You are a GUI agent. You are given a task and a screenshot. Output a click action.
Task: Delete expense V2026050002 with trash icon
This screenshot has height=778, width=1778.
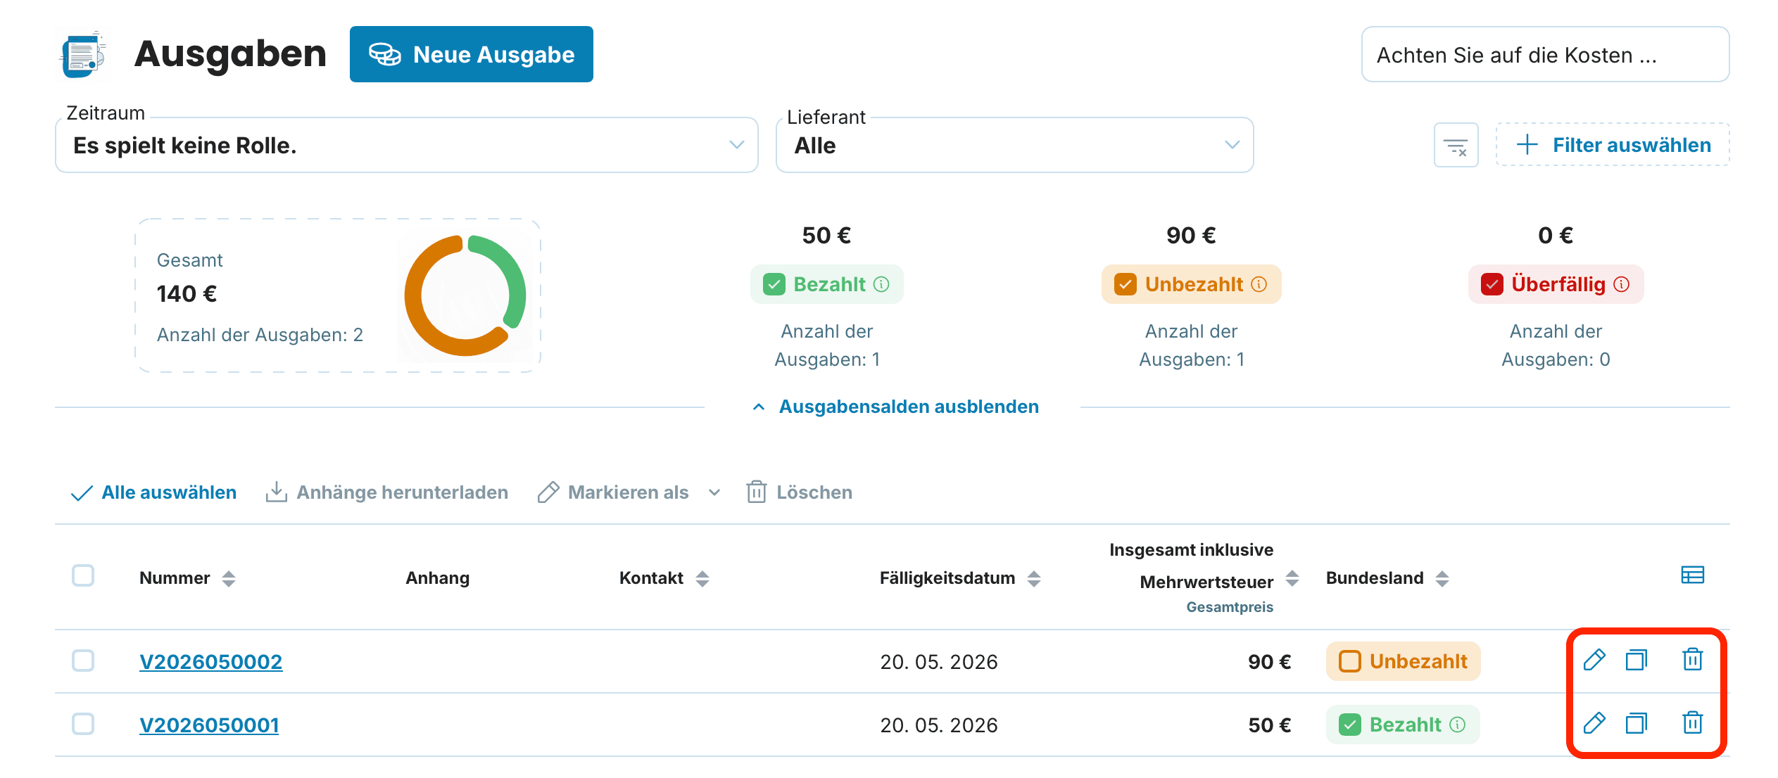click(1692, 660)
